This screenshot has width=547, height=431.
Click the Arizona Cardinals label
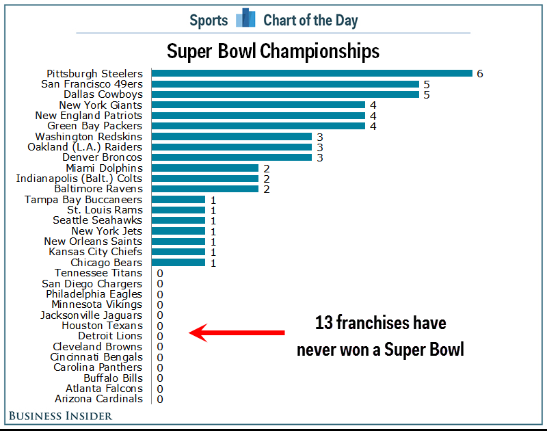point(98,399)
